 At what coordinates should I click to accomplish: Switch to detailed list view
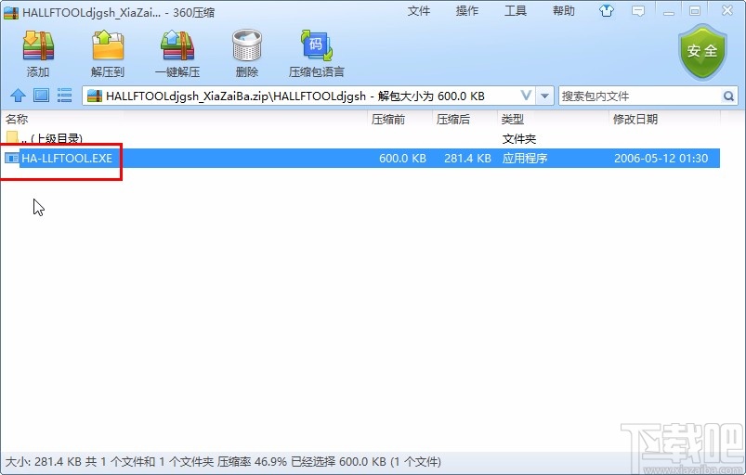point(64,96)
